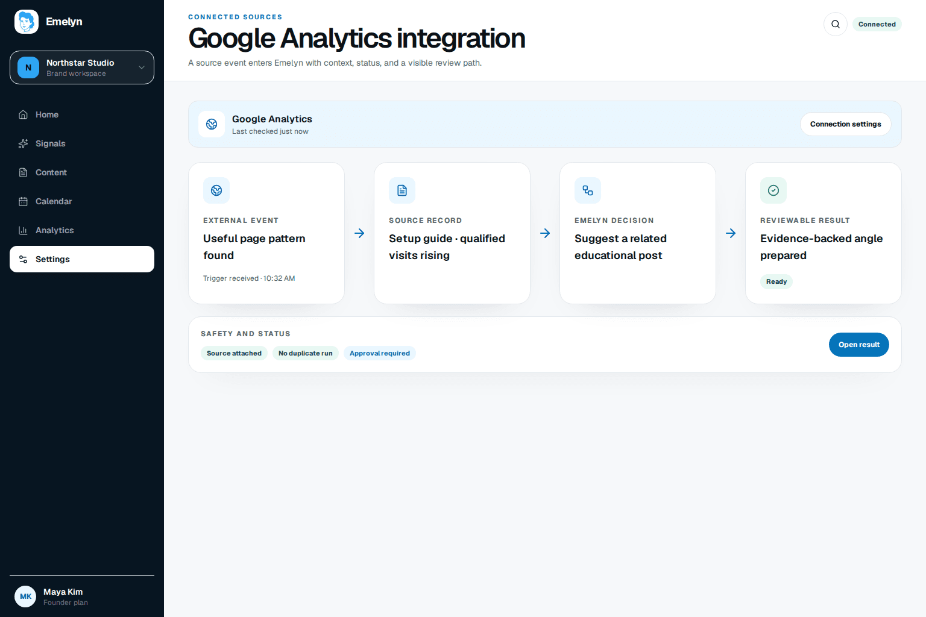
Task: Click the SAFETY AND STATUS label
Action: 245,334
